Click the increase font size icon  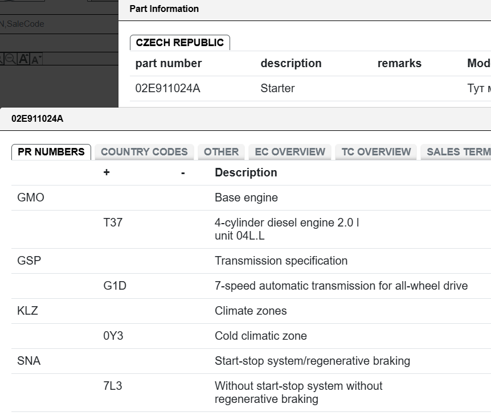(x=23, y=59)
